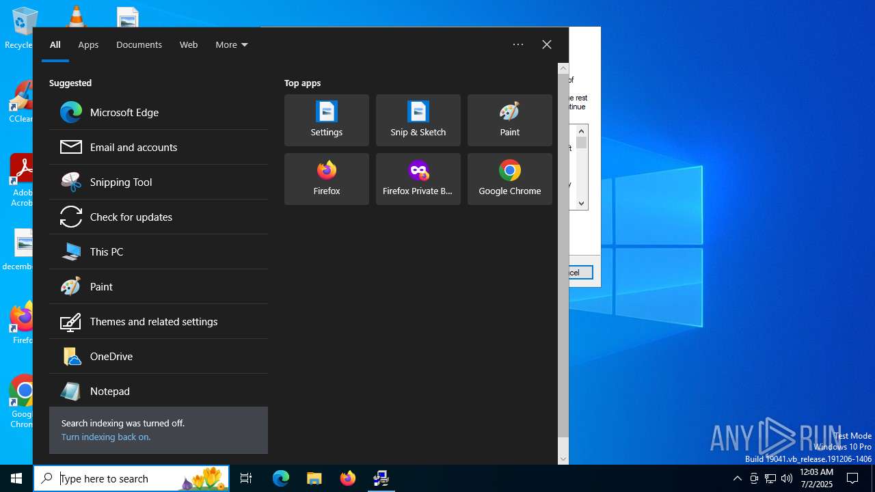Open Edge from the taskbar
This screenshot has width=875, height=492.
tap(281, 478)
